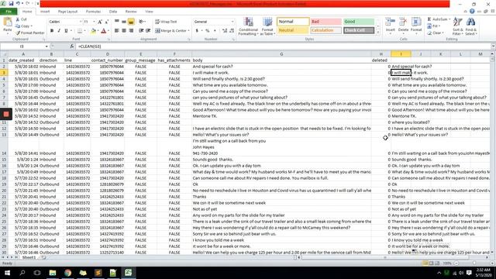Image resolution: width=496 pixels, height=279 pixels.
Task: Apply comma style
Action: pyautogui.click(x=215, y=31)
